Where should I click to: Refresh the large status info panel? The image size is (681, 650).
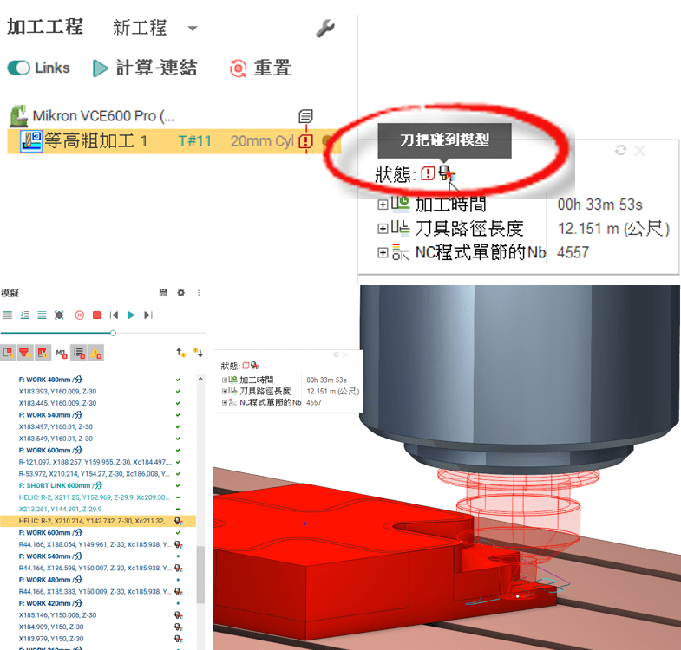620,150
